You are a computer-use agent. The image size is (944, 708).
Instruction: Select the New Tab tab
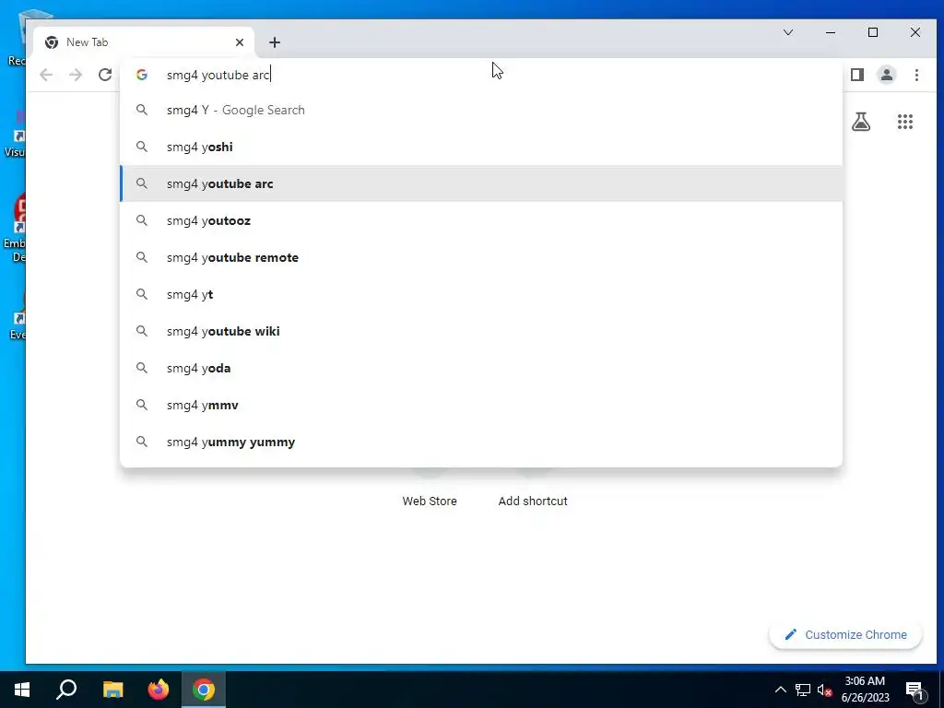[144, 42]
